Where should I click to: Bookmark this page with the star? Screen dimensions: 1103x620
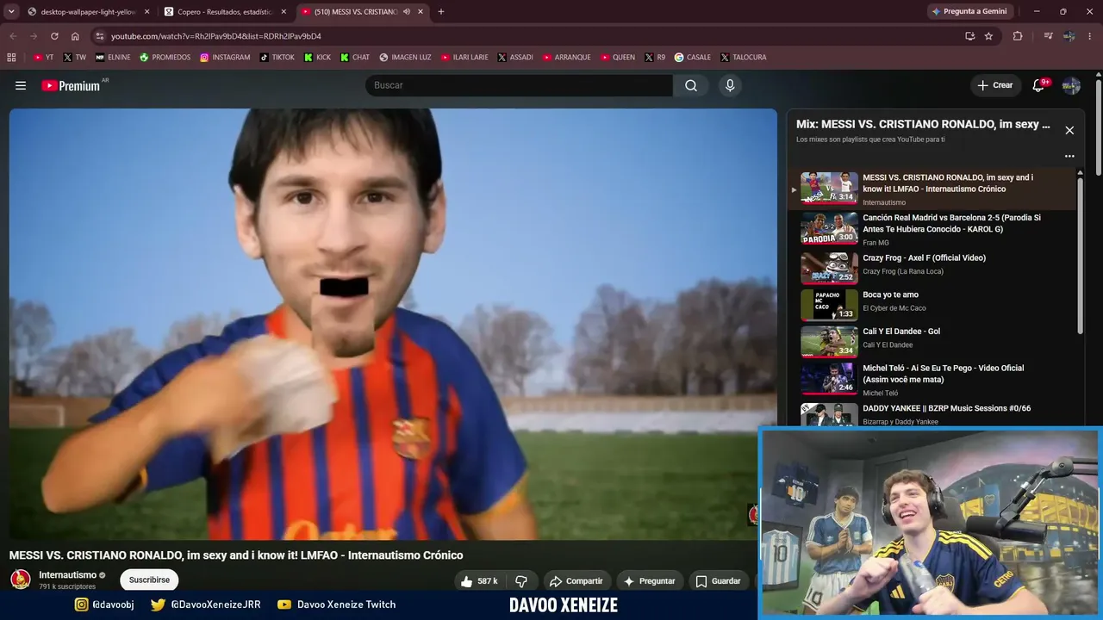pyautogui.click(x=988, y=36)
